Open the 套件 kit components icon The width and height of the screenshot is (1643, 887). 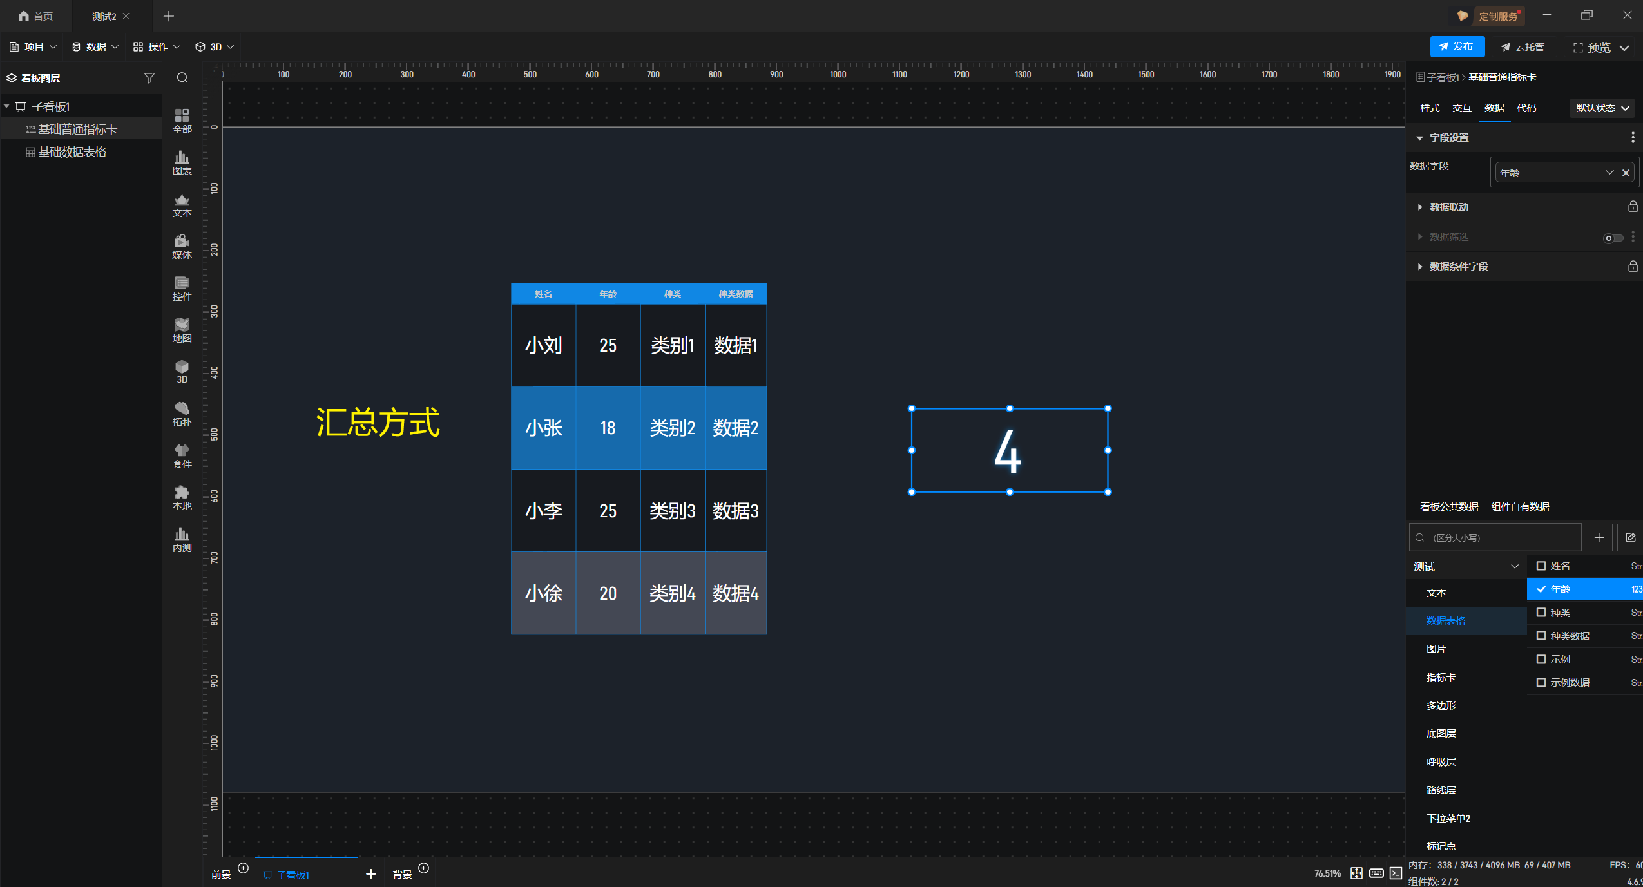pyautogui.click(x=182, y=455)
